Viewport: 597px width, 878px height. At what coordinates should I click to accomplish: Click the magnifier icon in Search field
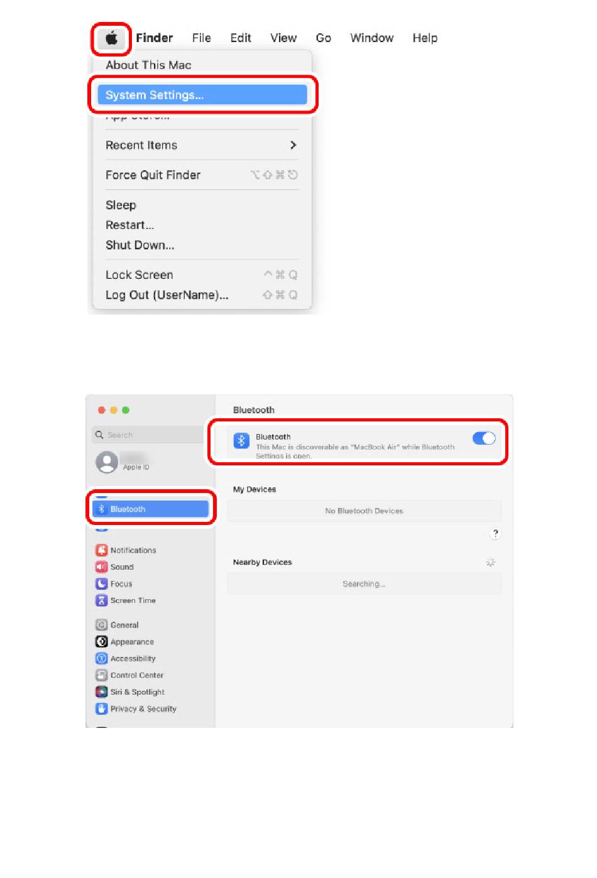(x=99, y=435)
